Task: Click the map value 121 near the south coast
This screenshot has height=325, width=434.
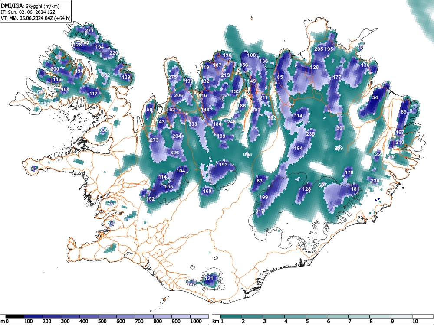Action: coord(209,278)
